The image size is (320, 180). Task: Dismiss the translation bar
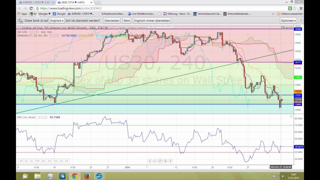click(301, 20)
